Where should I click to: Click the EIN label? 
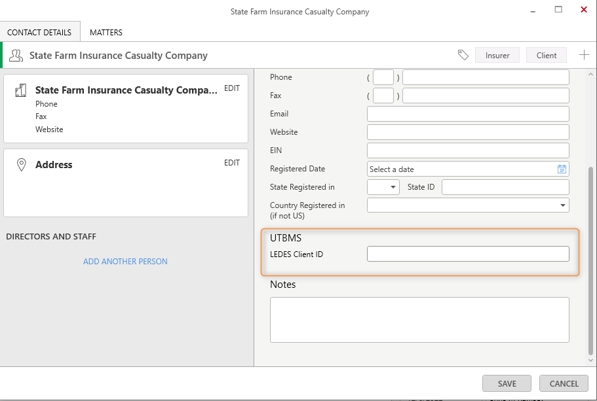click(276, 150)
